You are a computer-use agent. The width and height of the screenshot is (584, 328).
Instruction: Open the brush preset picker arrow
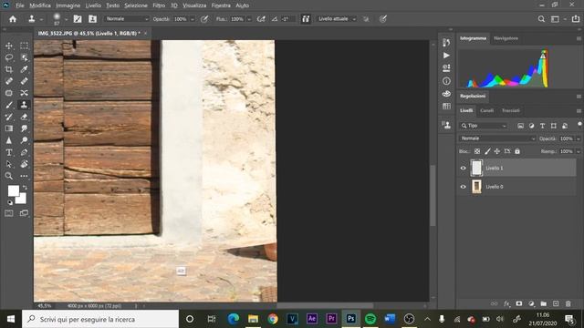66,19
